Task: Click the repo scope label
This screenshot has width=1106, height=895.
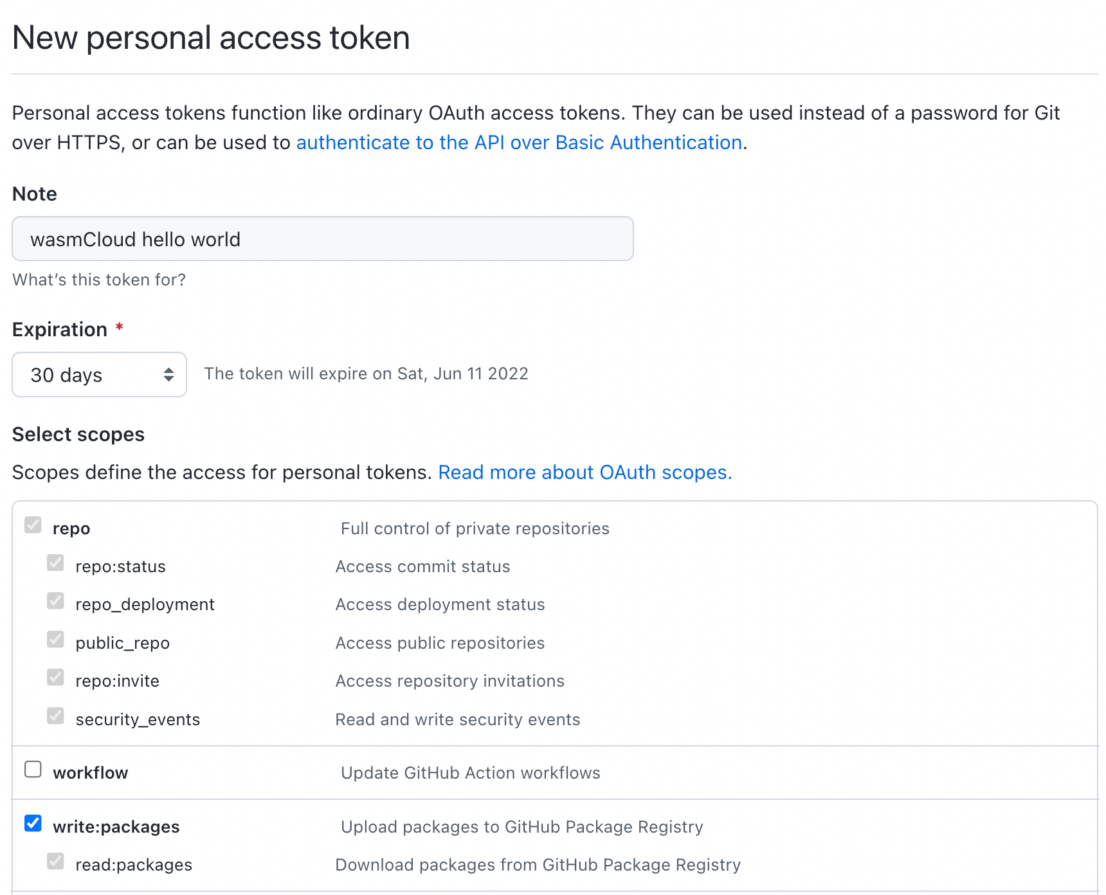Action: (x=71, y=529)
